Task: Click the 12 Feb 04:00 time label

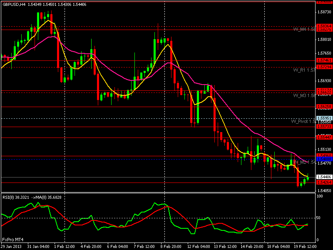Action: pos(199,247)
